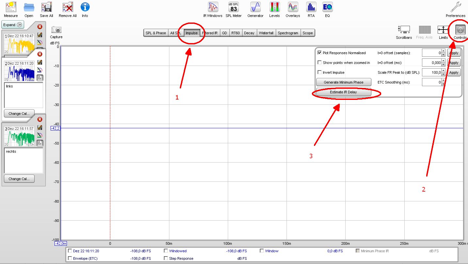Image resolution: width=468 pixels, height=264 pixels.
Task: Save measurement 3 using its disk icon
Action: click(40, 127)
